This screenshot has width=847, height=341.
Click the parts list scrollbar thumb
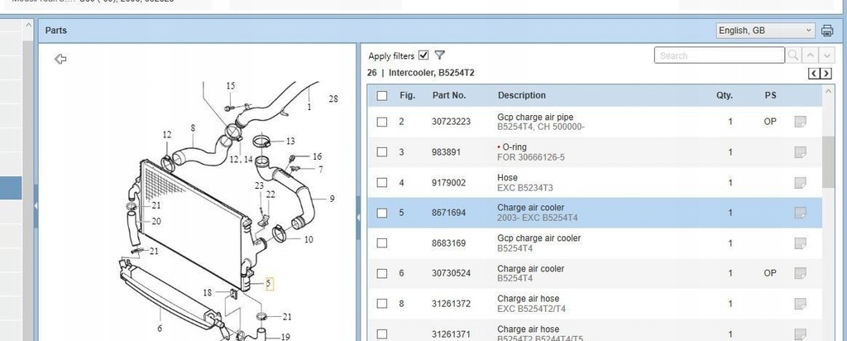coord(829,162)
